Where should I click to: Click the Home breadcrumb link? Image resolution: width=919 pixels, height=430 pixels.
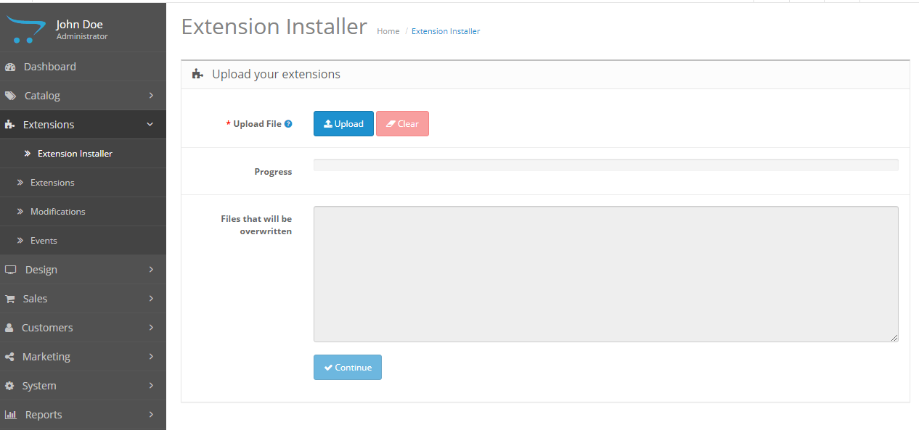[x=388, y=31]
